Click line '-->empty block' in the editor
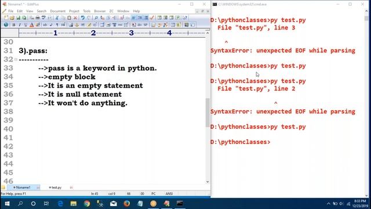This screenshot has width=371, height=209. [x=67, y=77]
